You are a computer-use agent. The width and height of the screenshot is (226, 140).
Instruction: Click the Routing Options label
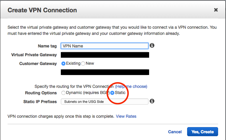click(41, 93)
